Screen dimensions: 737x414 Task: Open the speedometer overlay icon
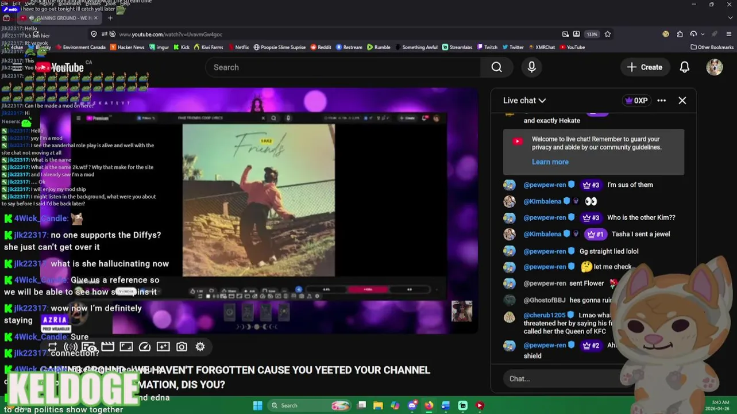(145, 347)
